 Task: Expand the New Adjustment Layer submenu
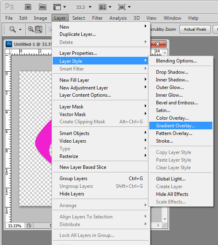pos(101,87)
